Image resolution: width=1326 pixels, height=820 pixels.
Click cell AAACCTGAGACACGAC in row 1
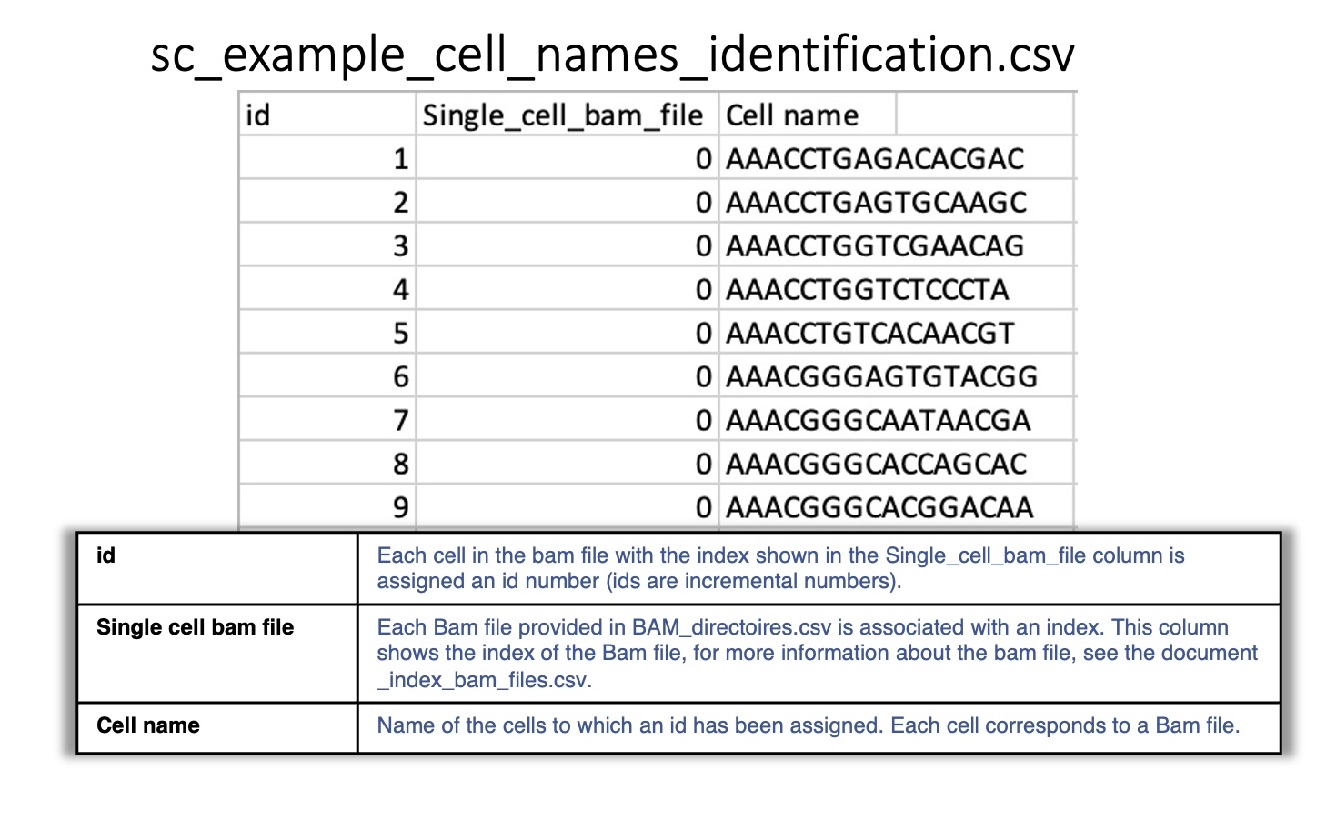897,158
